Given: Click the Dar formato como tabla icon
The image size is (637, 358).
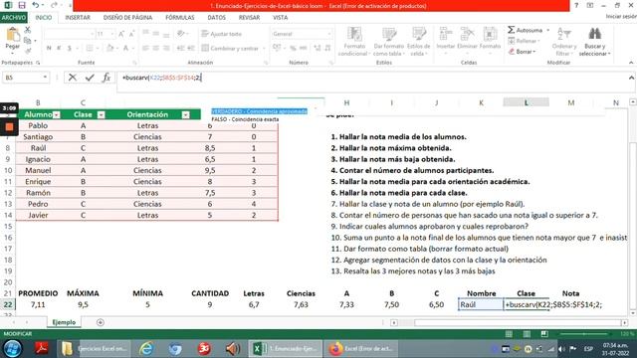Looking at the screenshot, I should click(389, 35).
